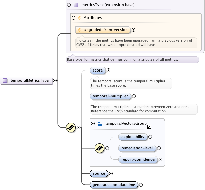Screen dimensions: 205x190
Task: Collapse the Attributes section
Action: point(74,18)
